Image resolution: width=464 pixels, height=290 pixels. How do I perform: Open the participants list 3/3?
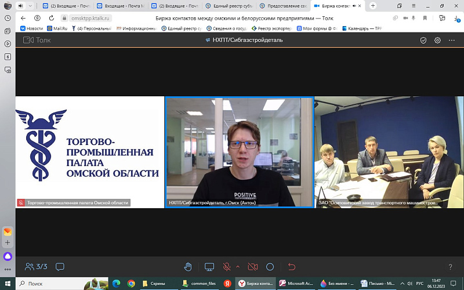pyautogui.click(x=36, y=267)
